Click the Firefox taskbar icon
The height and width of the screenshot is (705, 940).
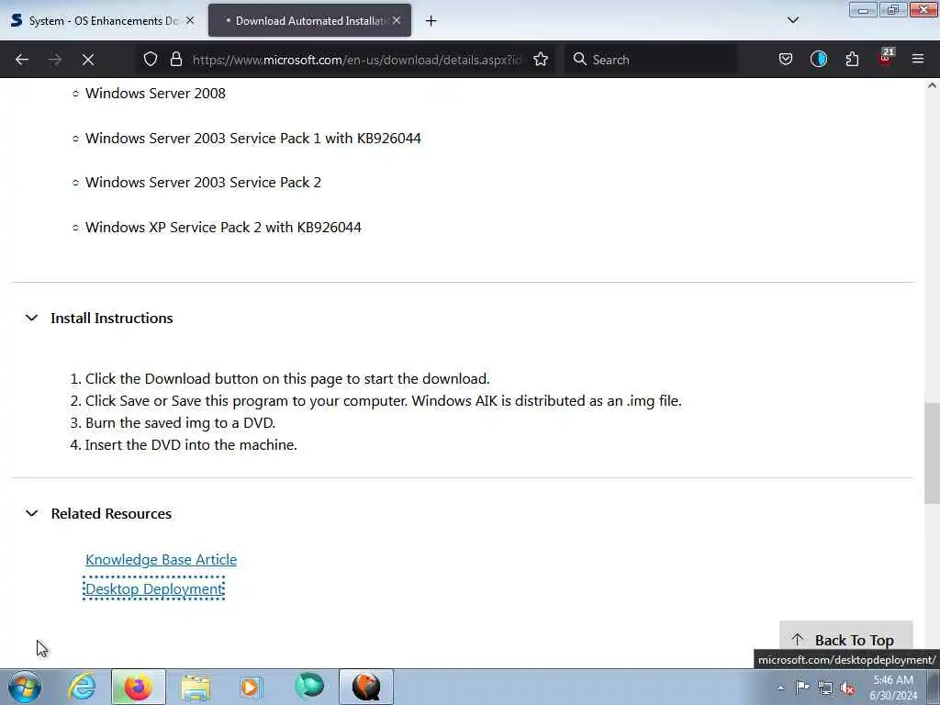pos(139,687)
